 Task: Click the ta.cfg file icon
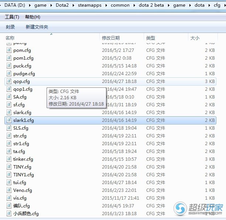[9, 151]
